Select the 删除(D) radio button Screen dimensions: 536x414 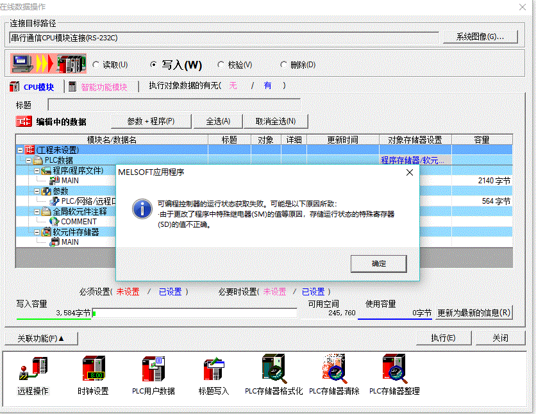283,65
